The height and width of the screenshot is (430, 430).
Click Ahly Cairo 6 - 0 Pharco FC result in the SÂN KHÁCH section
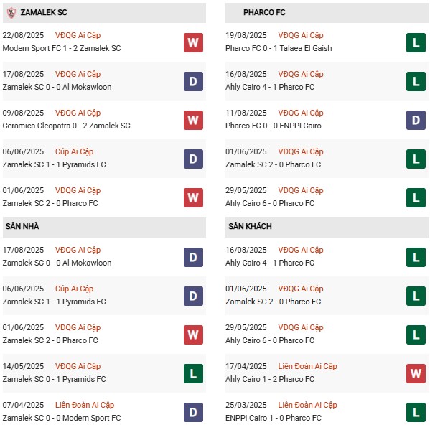[270, 340]
